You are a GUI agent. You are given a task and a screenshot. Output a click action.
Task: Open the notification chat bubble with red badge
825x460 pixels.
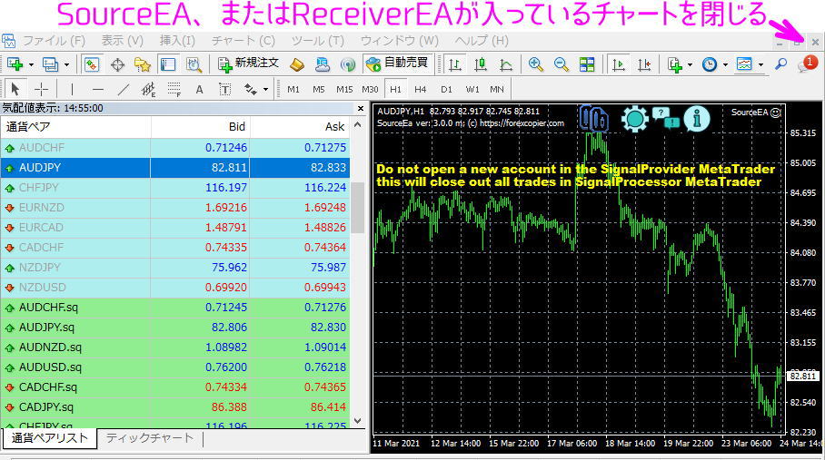(x=806, y=64)
